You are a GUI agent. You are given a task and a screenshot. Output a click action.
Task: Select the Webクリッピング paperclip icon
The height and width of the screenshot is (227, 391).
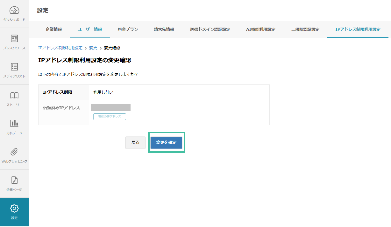pyautogui.click(x=14, y=152)
